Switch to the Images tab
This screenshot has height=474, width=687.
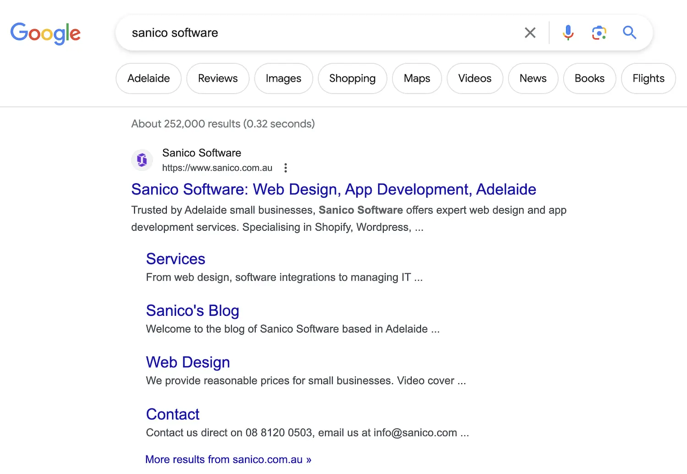(x=284, y=78)
